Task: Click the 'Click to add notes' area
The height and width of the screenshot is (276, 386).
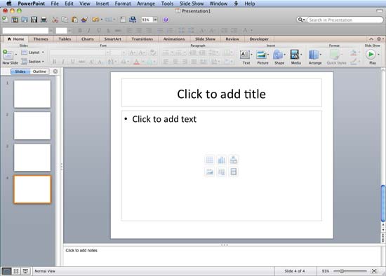Action: coord(222,256)
